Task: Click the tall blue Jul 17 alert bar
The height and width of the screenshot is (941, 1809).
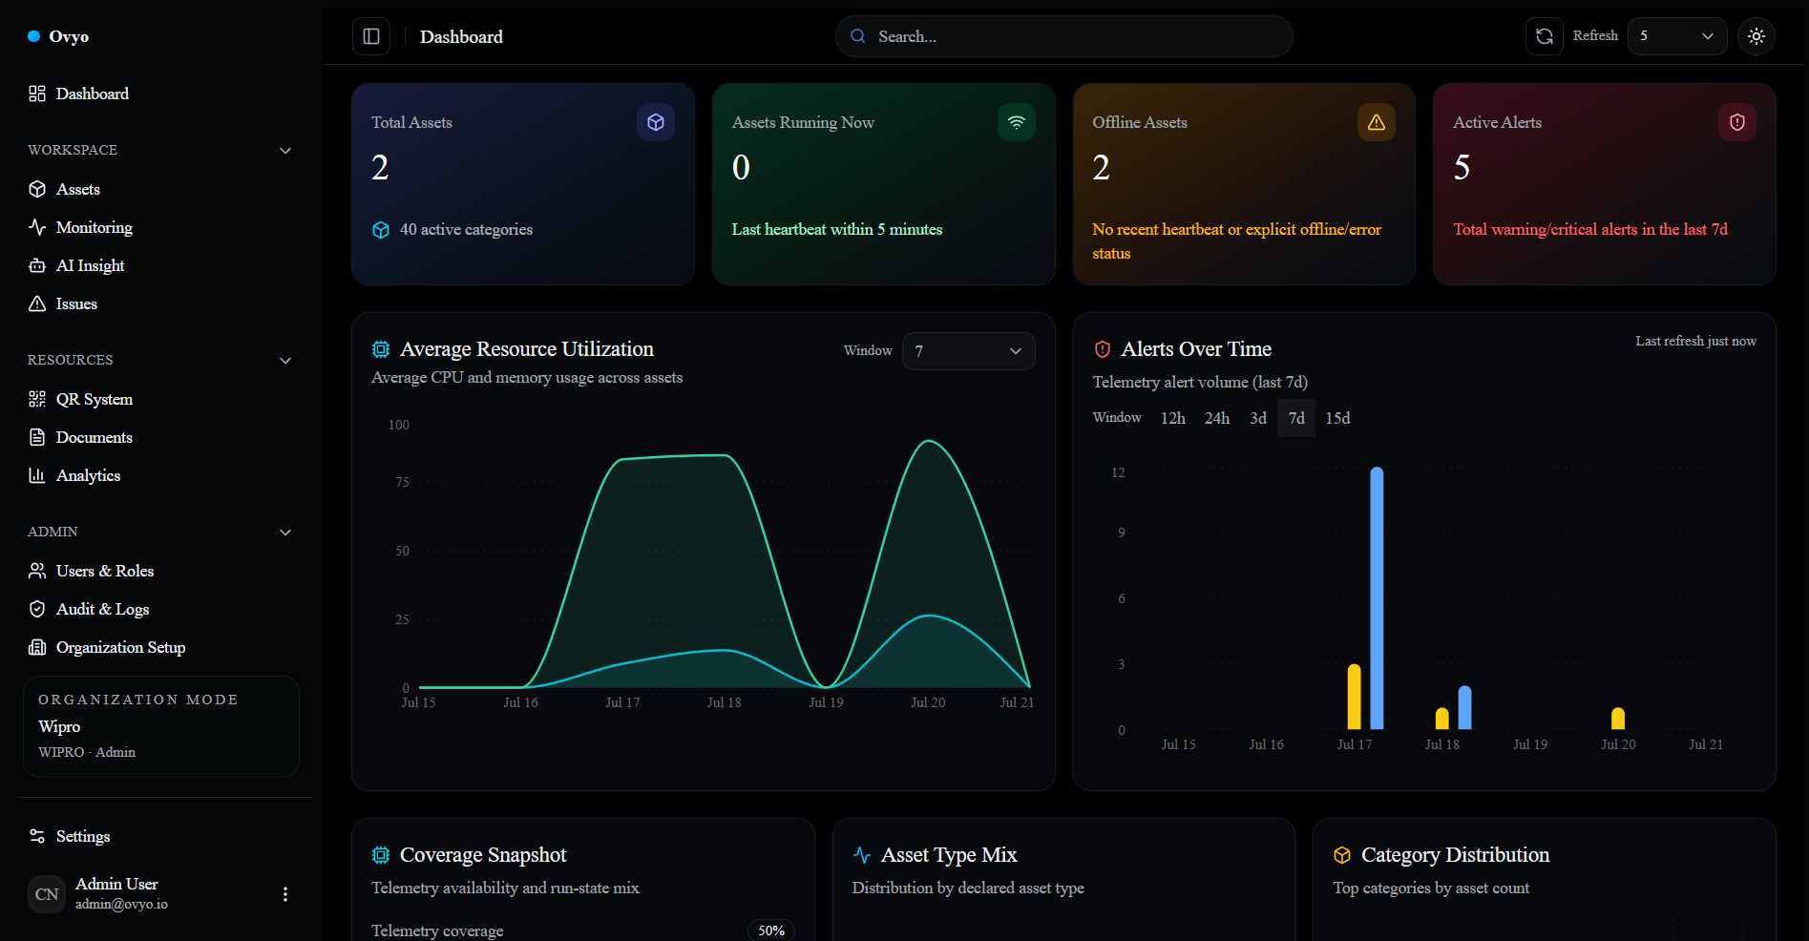Action: pyautogui.click(x=1377, y=598)
